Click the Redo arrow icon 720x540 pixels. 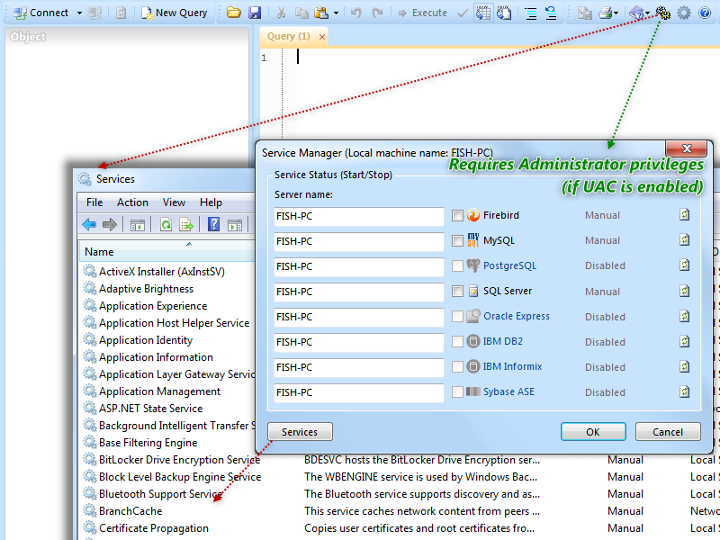point(377,13)
